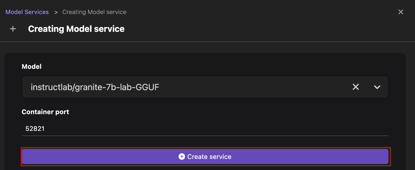Screen dimensions: 415x170
Task: Click the plus icon beside page title
Action: click(13, 29)
